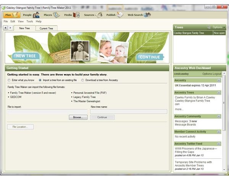Click the Family Tree Maker title bar leaf icon
This screenshot has width=229, height=177.
4,8
